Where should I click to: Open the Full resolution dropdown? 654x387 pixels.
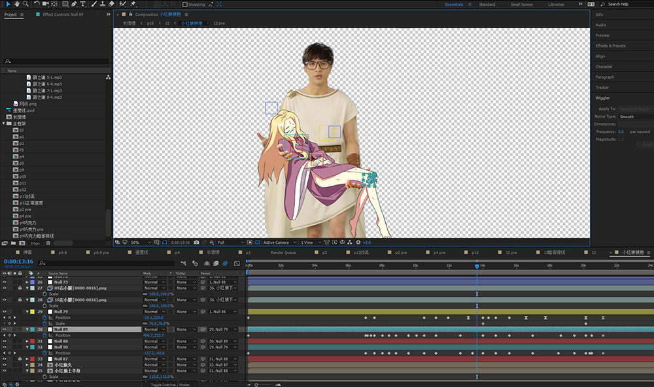click(x=231, y=243)
